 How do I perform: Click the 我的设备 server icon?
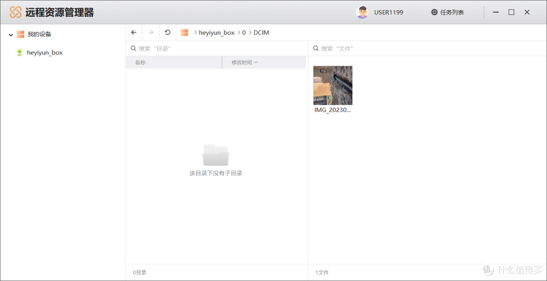pyautogui.click(x=21, y=34)
